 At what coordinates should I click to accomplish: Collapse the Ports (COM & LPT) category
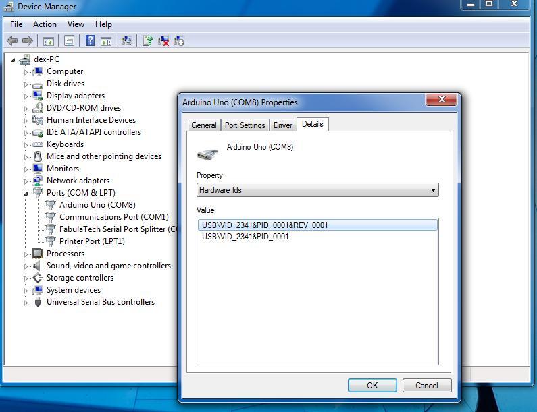point(26,194)
